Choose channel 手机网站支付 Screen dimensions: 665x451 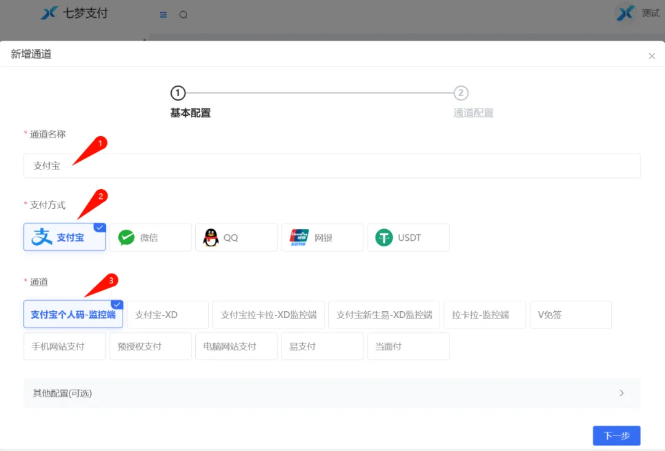[65, 346]
